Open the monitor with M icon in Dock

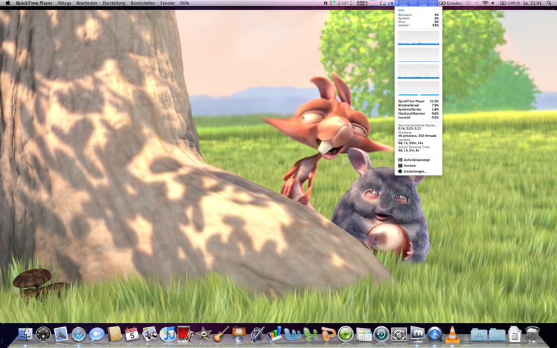pos(417,334)
